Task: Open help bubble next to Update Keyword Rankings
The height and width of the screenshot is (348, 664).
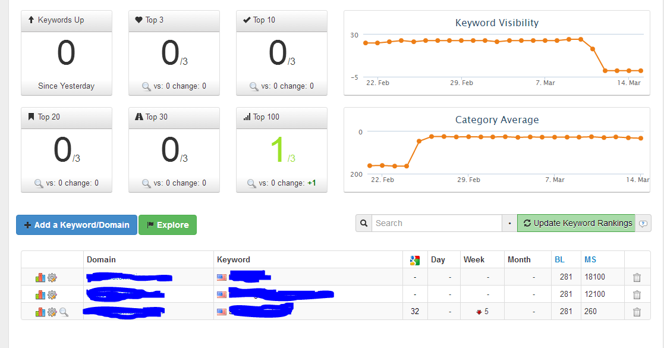Action: pyautogui.click(x=643, y=224)
